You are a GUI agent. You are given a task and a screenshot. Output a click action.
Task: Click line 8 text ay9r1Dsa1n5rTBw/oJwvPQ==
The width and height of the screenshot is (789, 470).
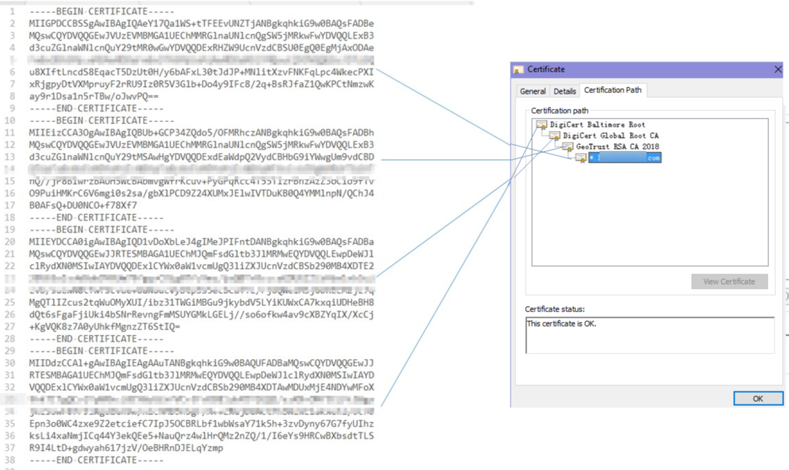coord(94,96)
